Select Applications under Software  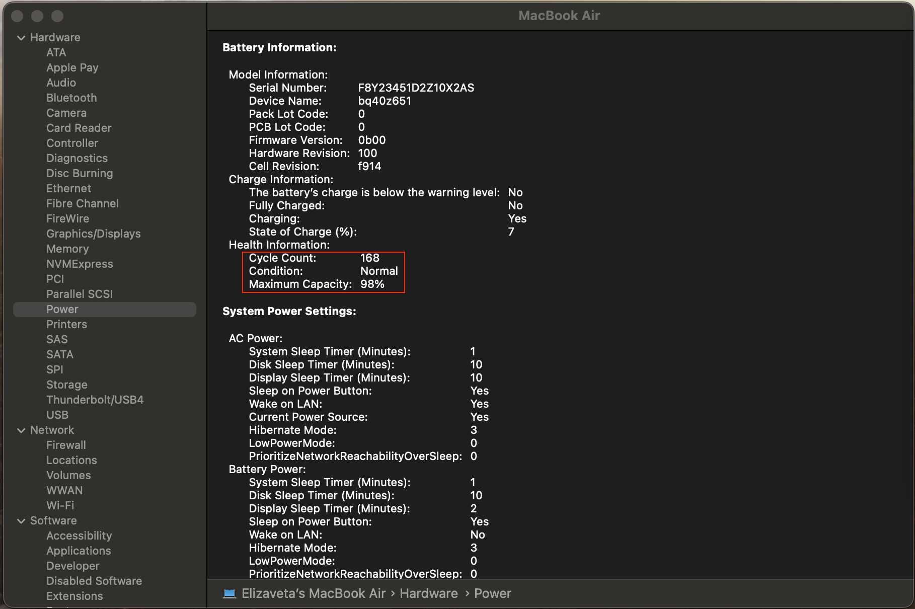pos(79,551)
